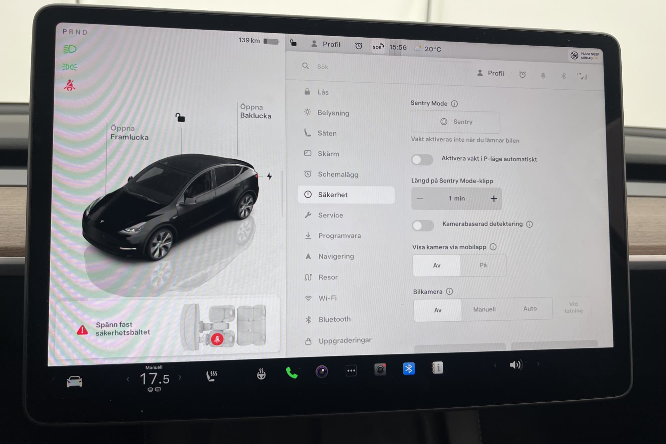This screenshot has height=444, width=666.
Task: Tap info icon beside Visa kamera via mobilapp
Action: [493, 247]
